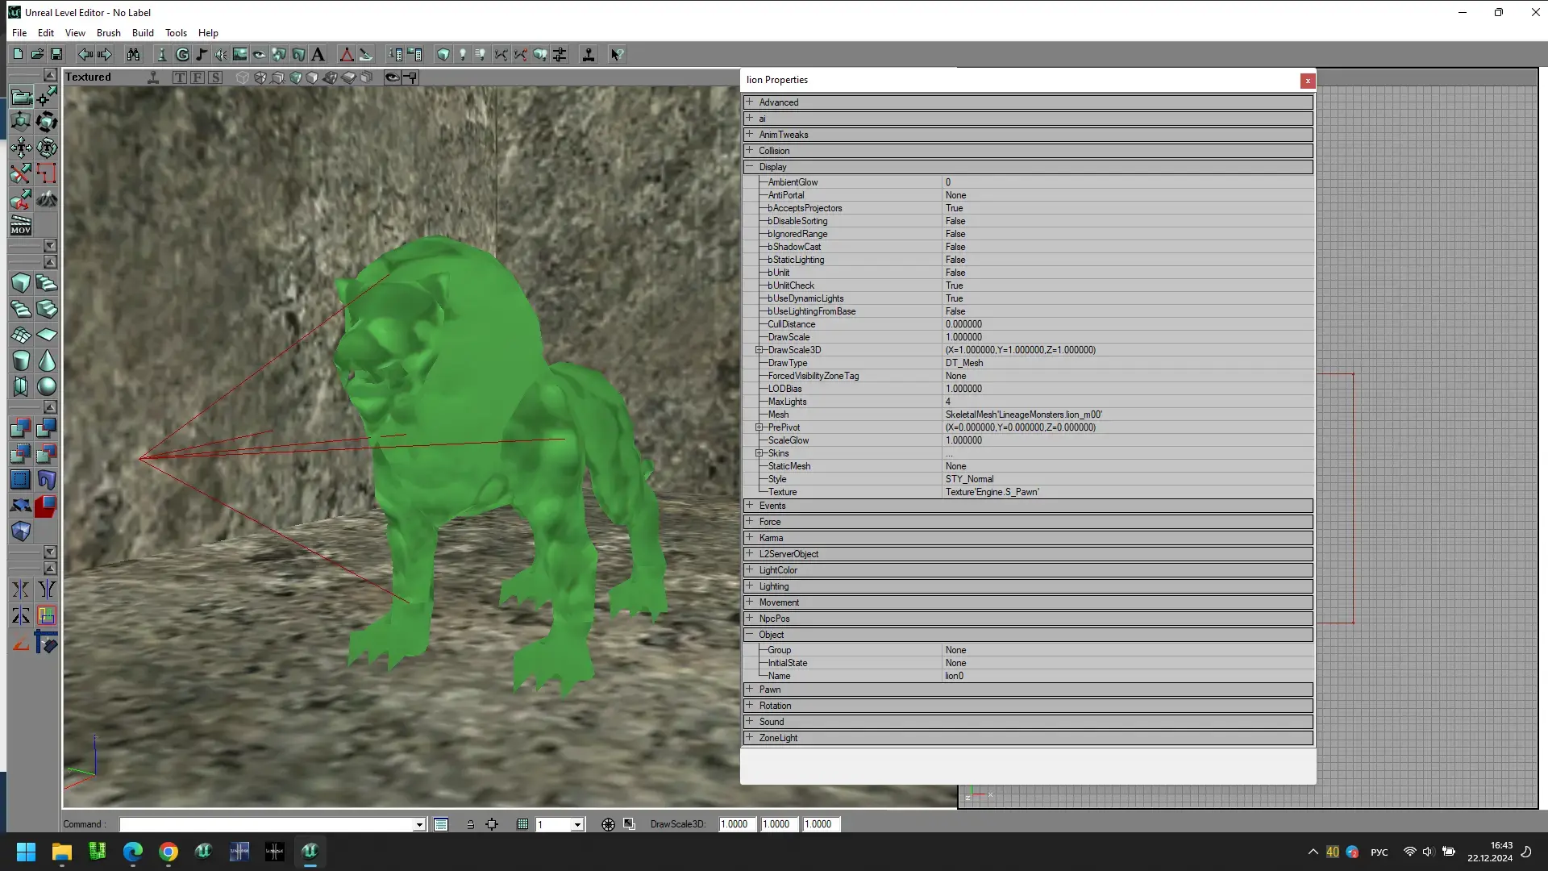Open the Animation browser letter A icon
1548x871 pixels.
click(318, 54)
